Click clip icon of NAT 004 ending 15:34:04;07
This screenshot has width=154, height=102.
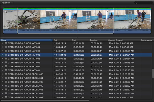pyautogui.click(x=6, y=47)
